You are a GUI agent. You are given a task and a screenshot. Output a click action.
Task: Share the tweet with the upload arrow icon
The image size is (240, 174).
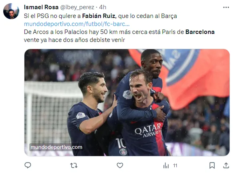pos(226,165)
